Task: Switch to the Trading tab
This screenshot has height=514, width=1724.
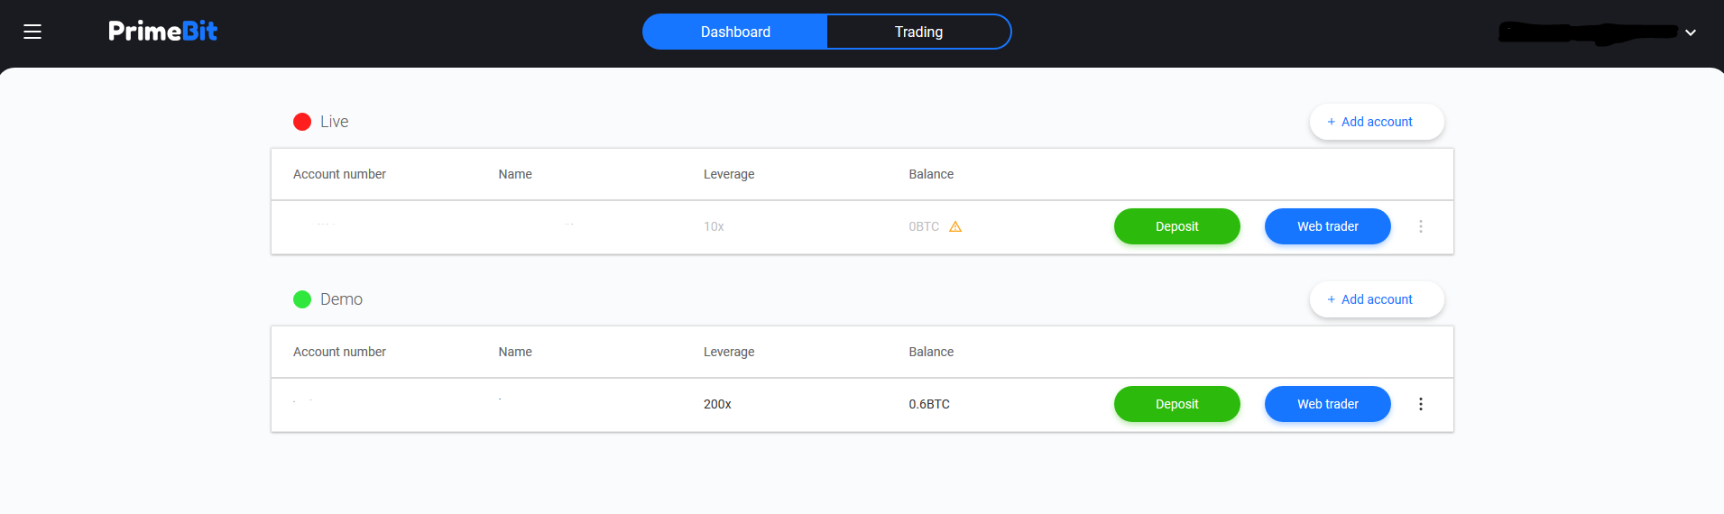Action: point(918,32)
